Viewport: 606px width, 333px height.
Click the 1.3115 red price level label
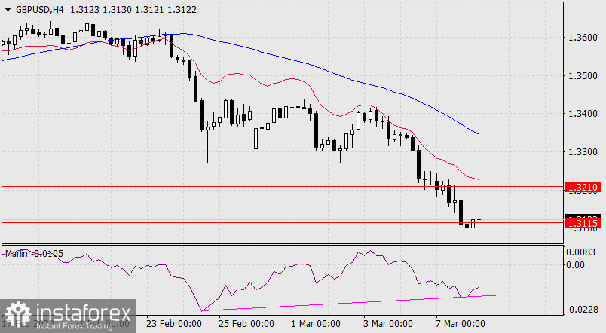click(x=583, y=223)
